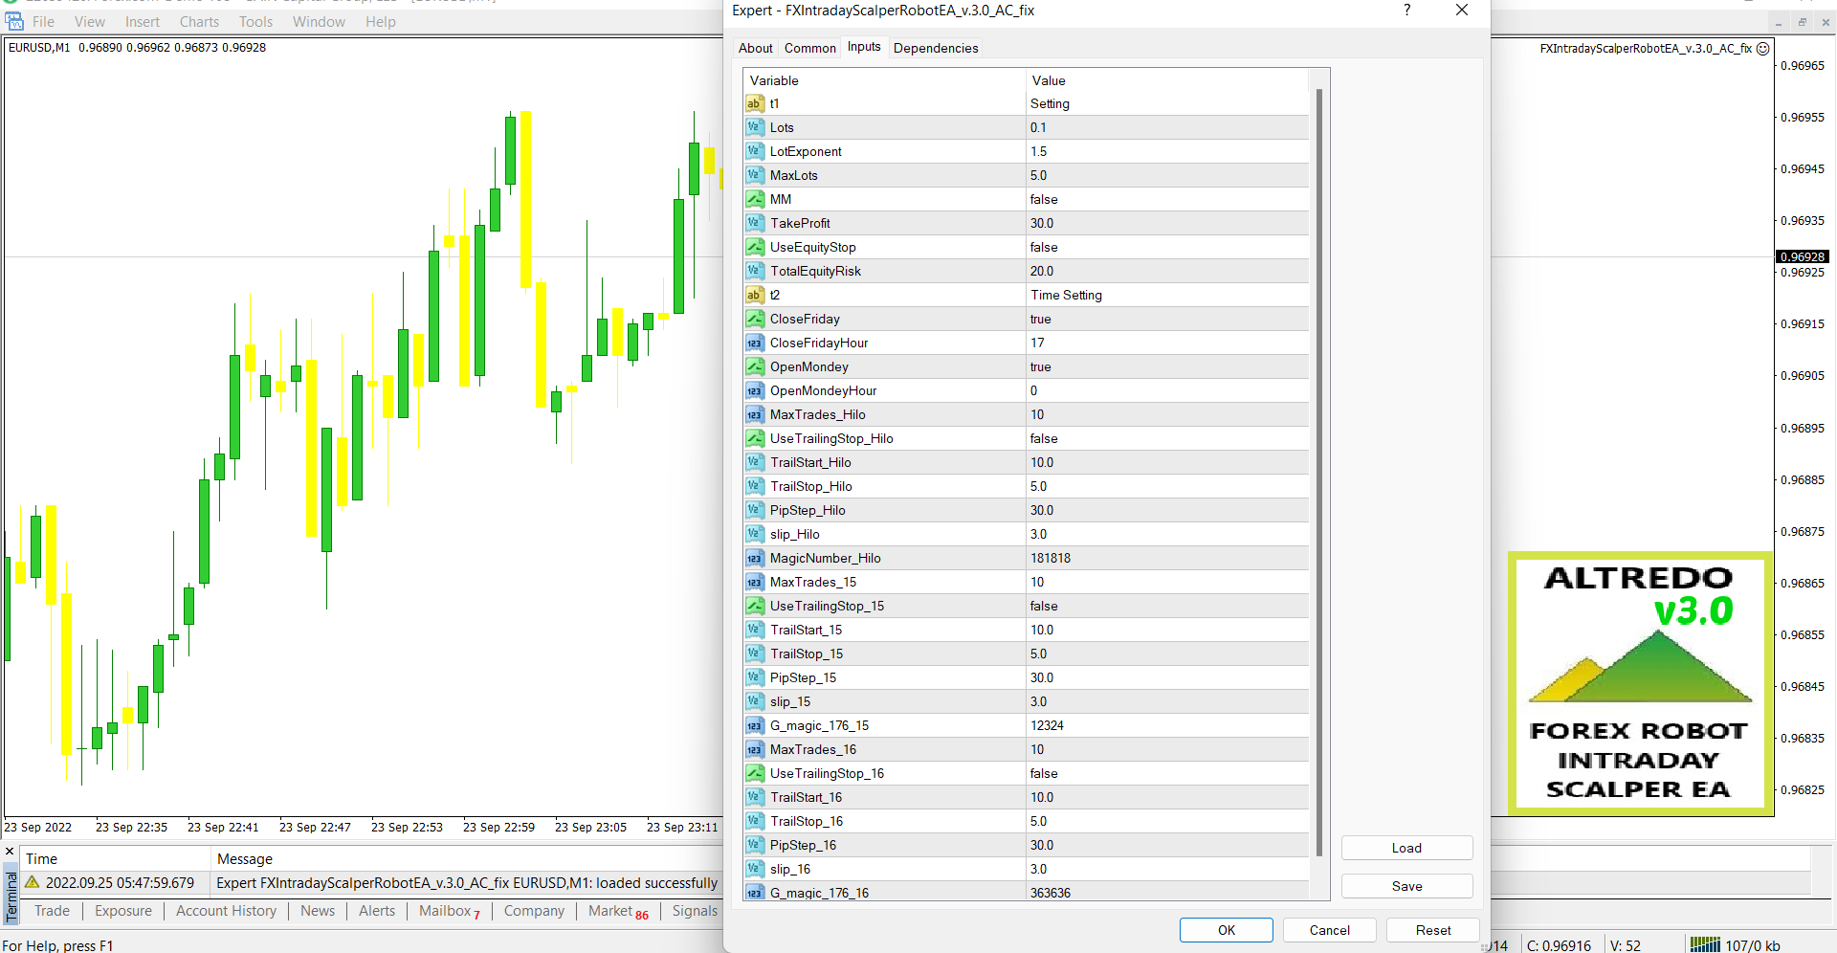Click the help question mark in dialog title

tap(1406, 11)
